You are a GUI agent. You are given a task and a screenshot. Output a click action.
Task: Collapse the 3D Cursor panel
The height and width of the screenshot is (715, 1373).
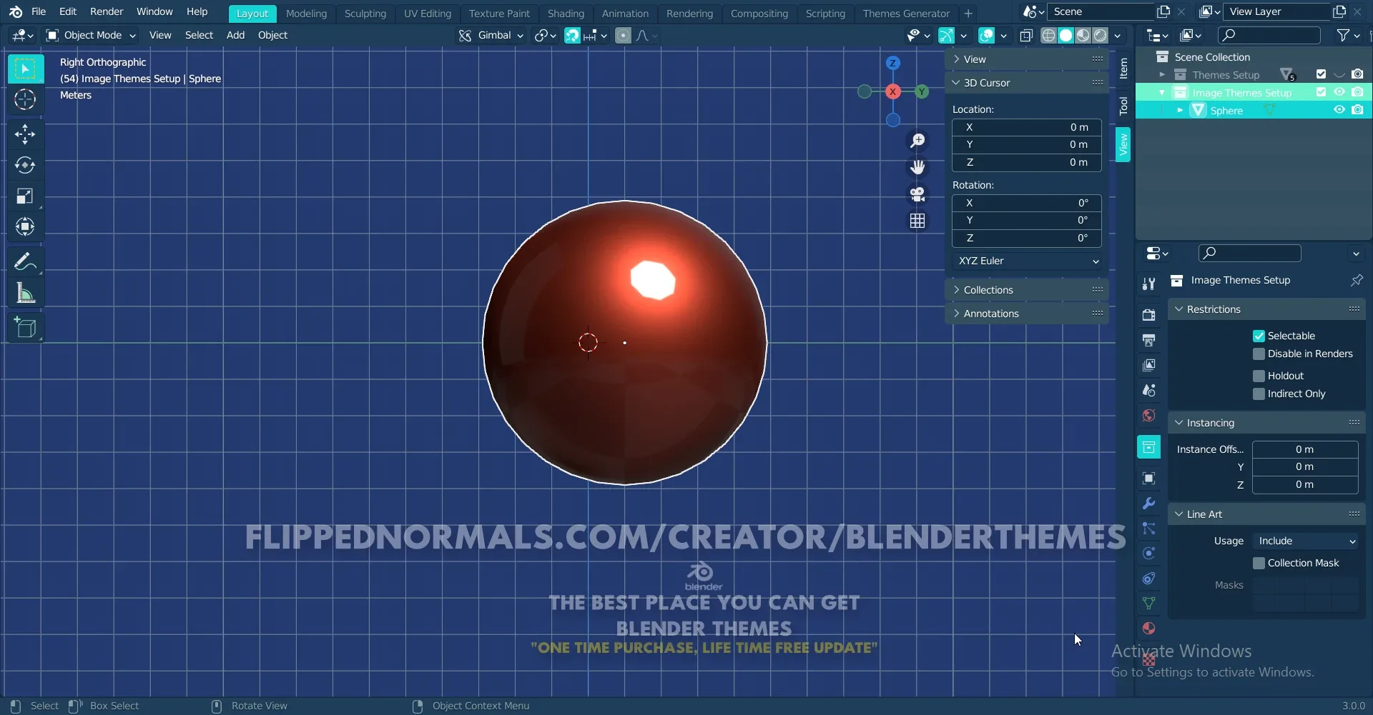click(1027, 83)
